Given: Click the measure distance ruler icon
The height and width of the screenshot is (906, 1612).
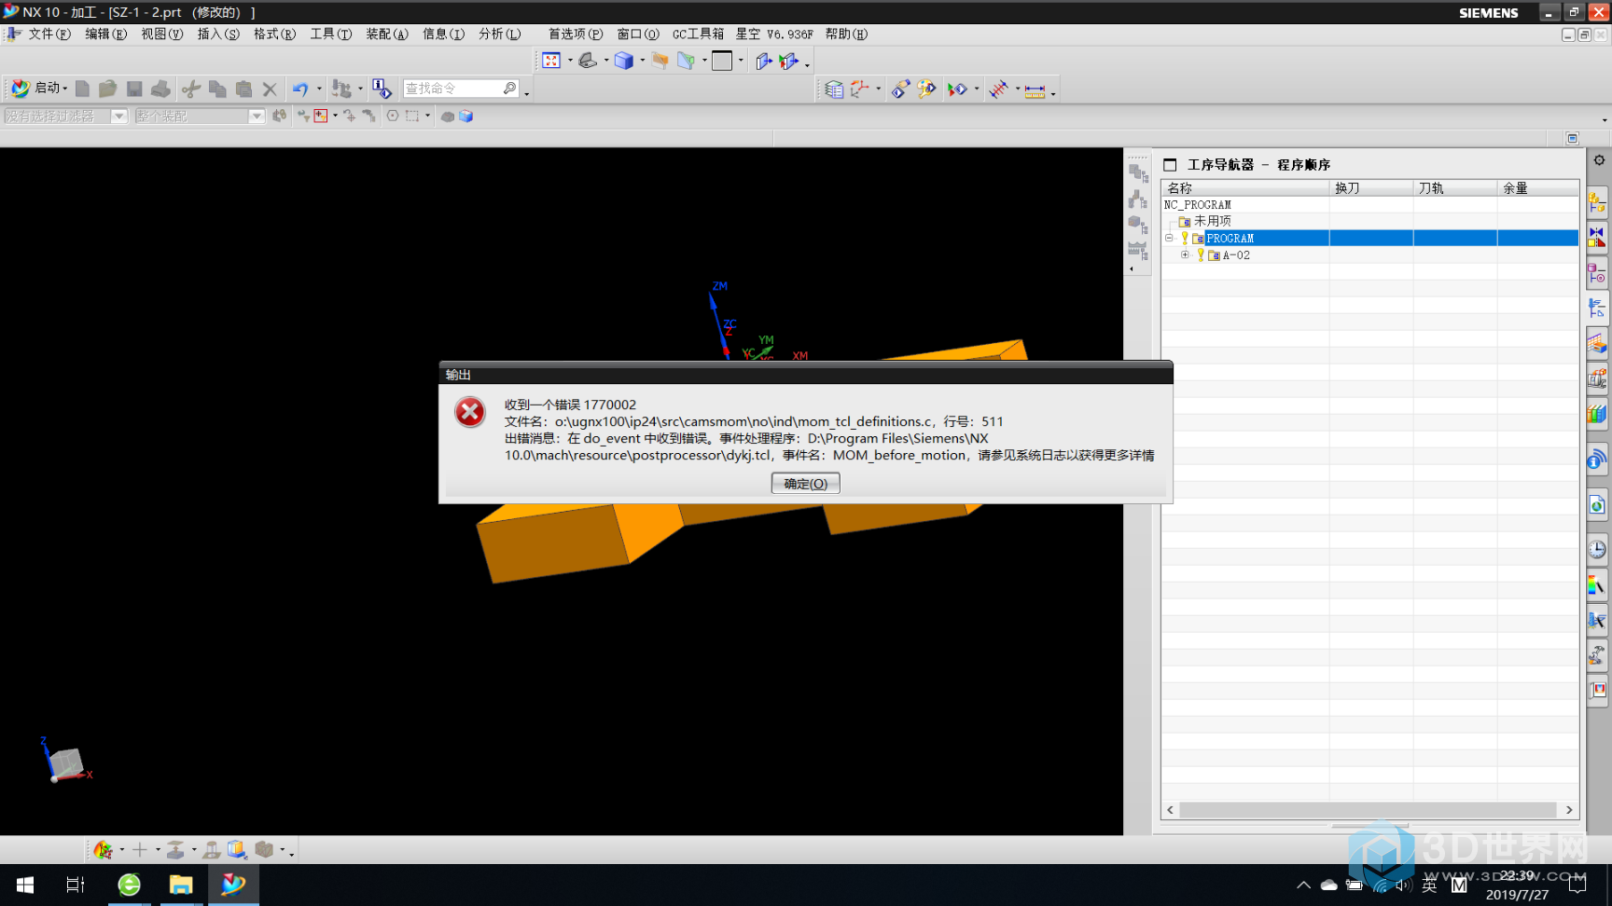Looking at the screenshot, I should (1035, 89).
